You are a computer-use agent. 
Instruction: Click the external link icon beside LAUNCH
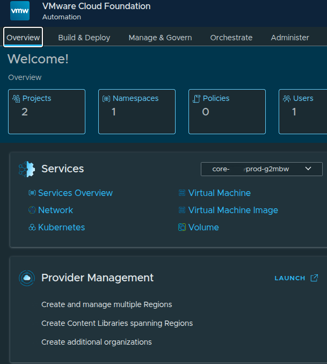click(314, 278)
